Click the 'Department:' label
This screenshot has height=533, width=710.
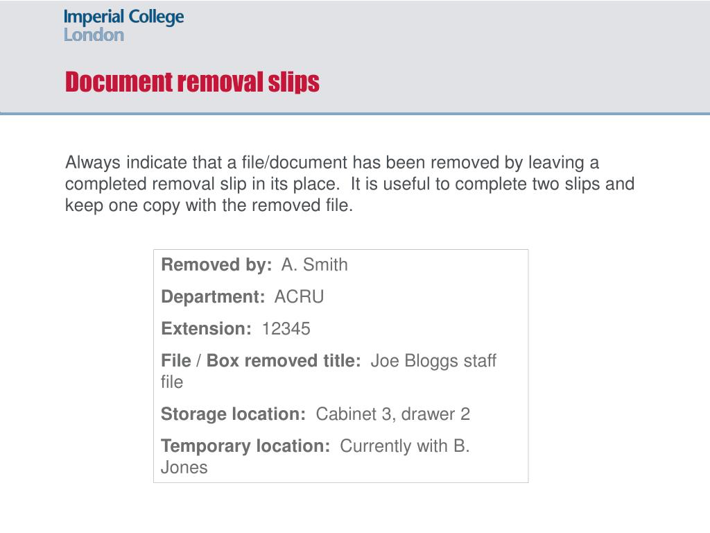[x=213, y=297]
